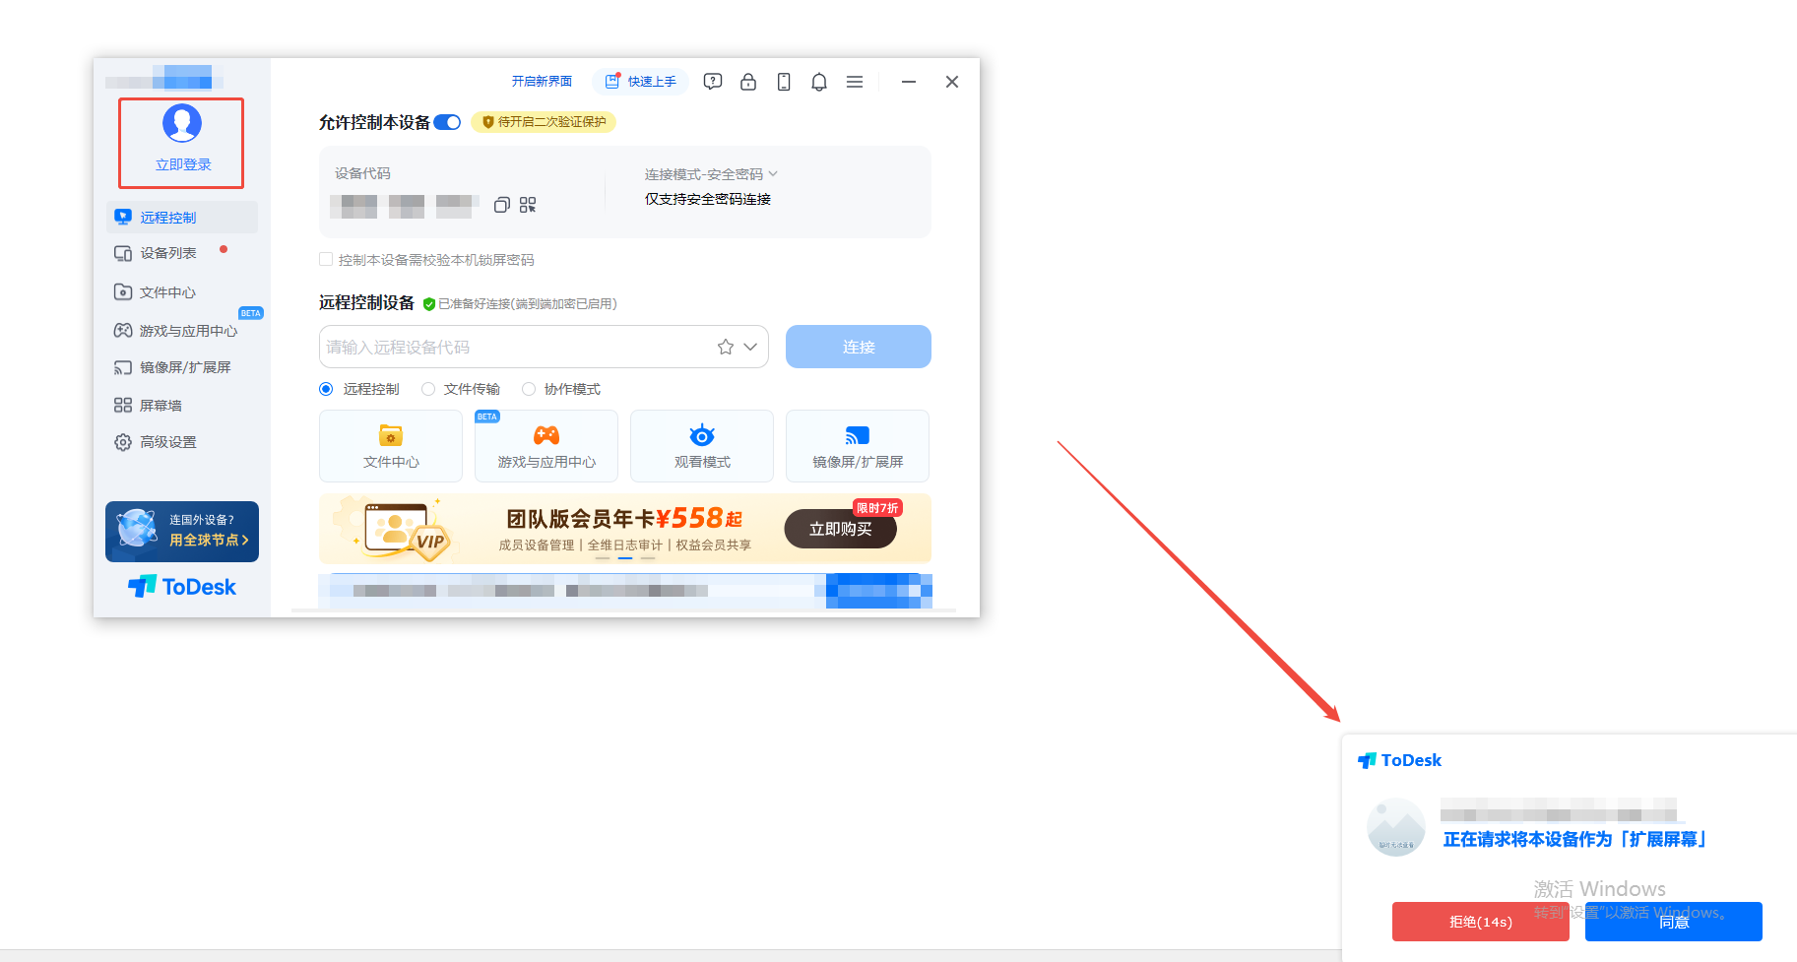Click the ToDesk logo in the popup header
Screen dimensions: 1797x962
click(x=1399, y=760)
